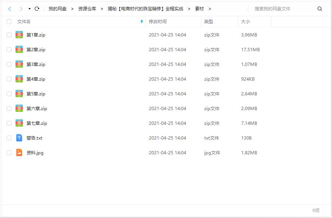Viewport: 332px width, 218px height.
Task: Click the 9项 item count
Action: point(316,210)
